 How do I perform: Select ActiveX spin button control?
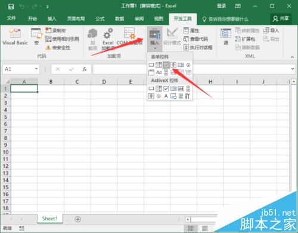click(151, 96)
